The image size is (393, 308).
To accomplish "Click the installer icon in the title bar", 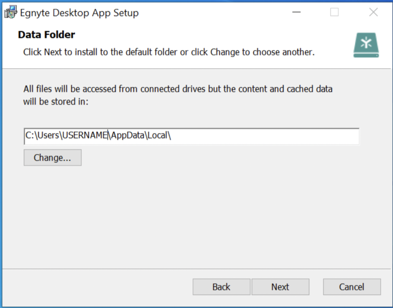I will 11,12.
